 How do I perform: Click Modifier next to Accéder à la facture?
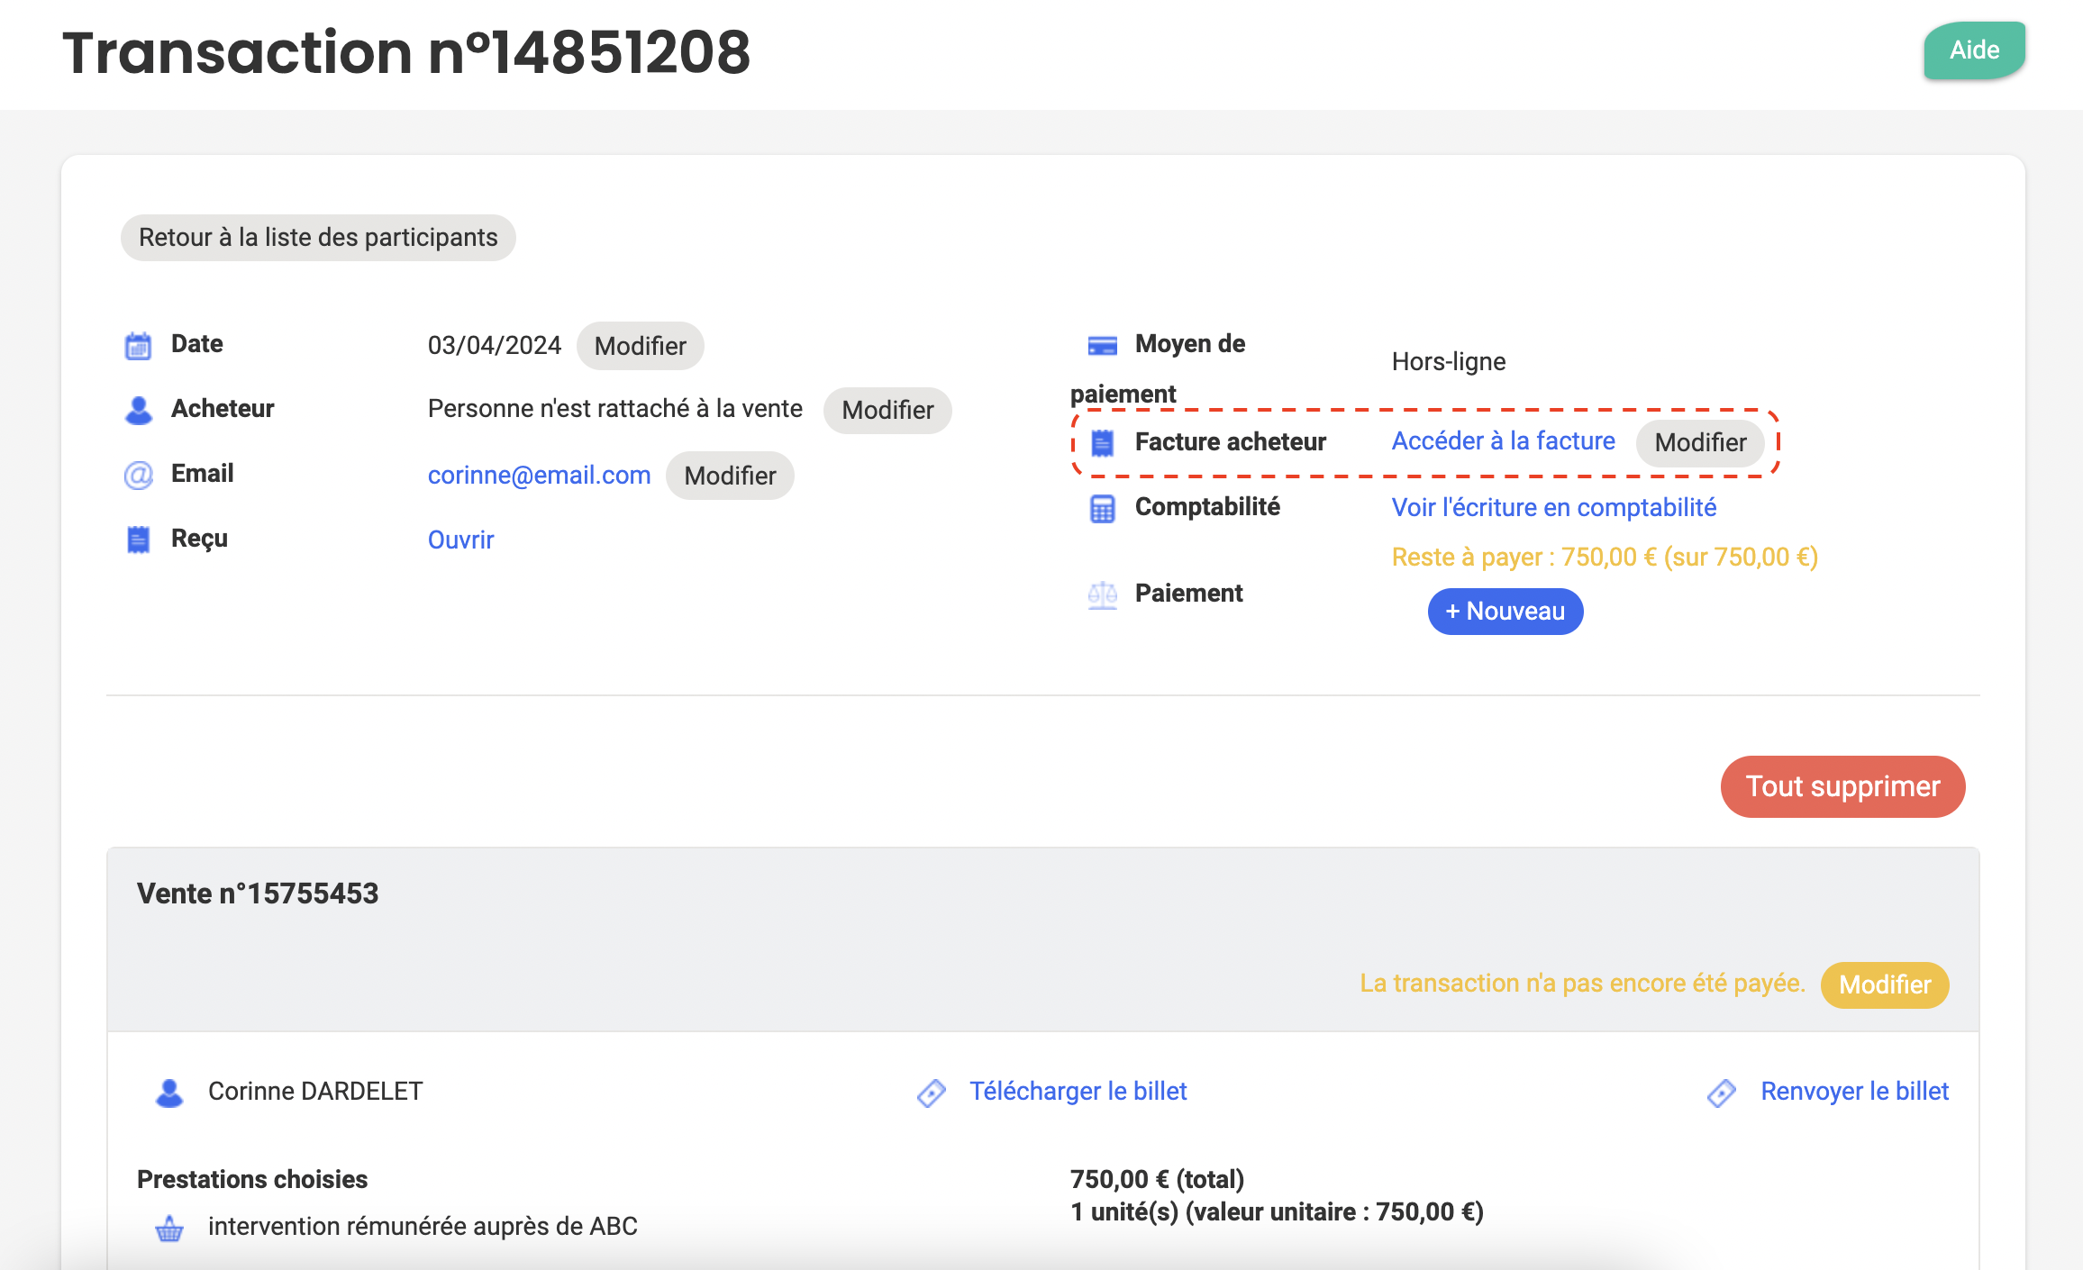pos(1700,442)
